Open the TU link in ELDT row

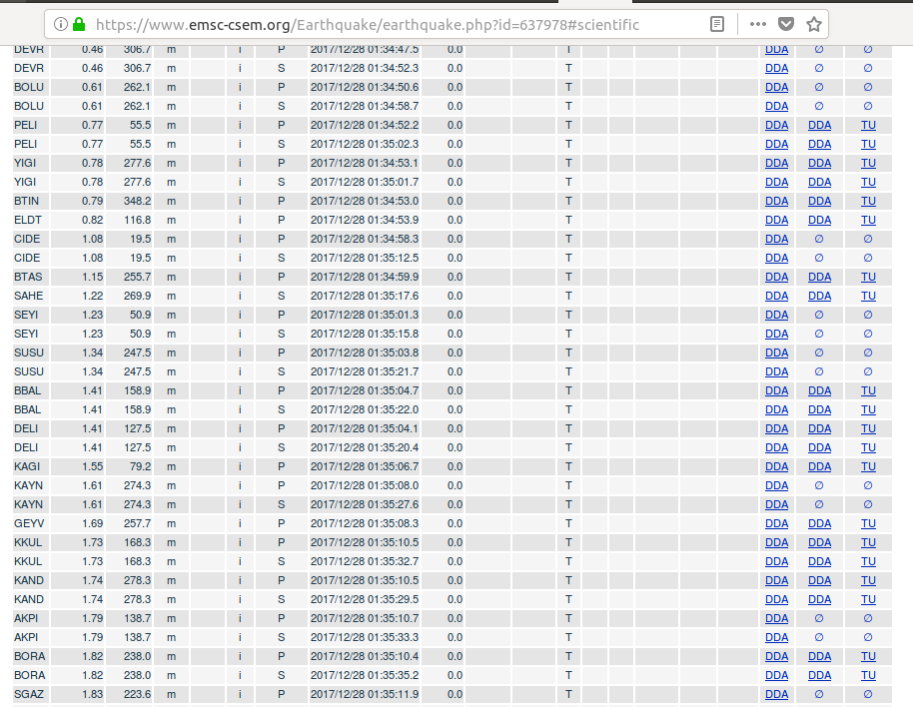click(868, 220)
